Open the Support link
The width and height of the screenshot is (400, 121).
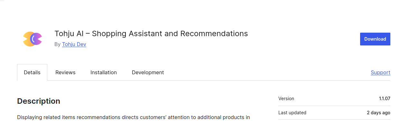click(380, 72)
